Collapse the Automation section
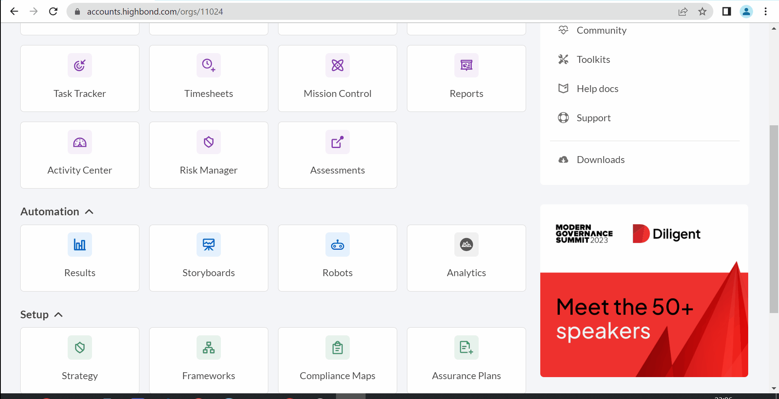779x399 pixels. pyautogui.click(x=89, y=212)
